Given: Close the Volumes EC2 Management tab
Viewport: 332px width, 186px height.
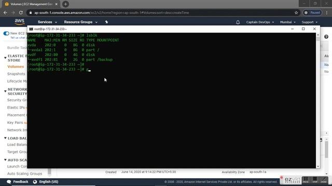Looking at the screenshot, I should coord(57,4).
